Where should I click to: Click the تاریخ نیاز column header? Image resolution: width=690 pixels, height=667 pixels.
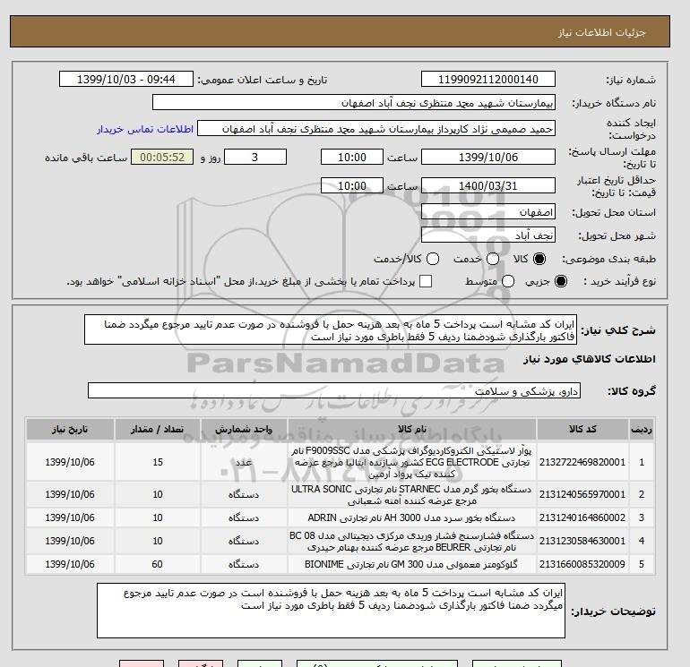pyautogui.click(x=70, y=429)
